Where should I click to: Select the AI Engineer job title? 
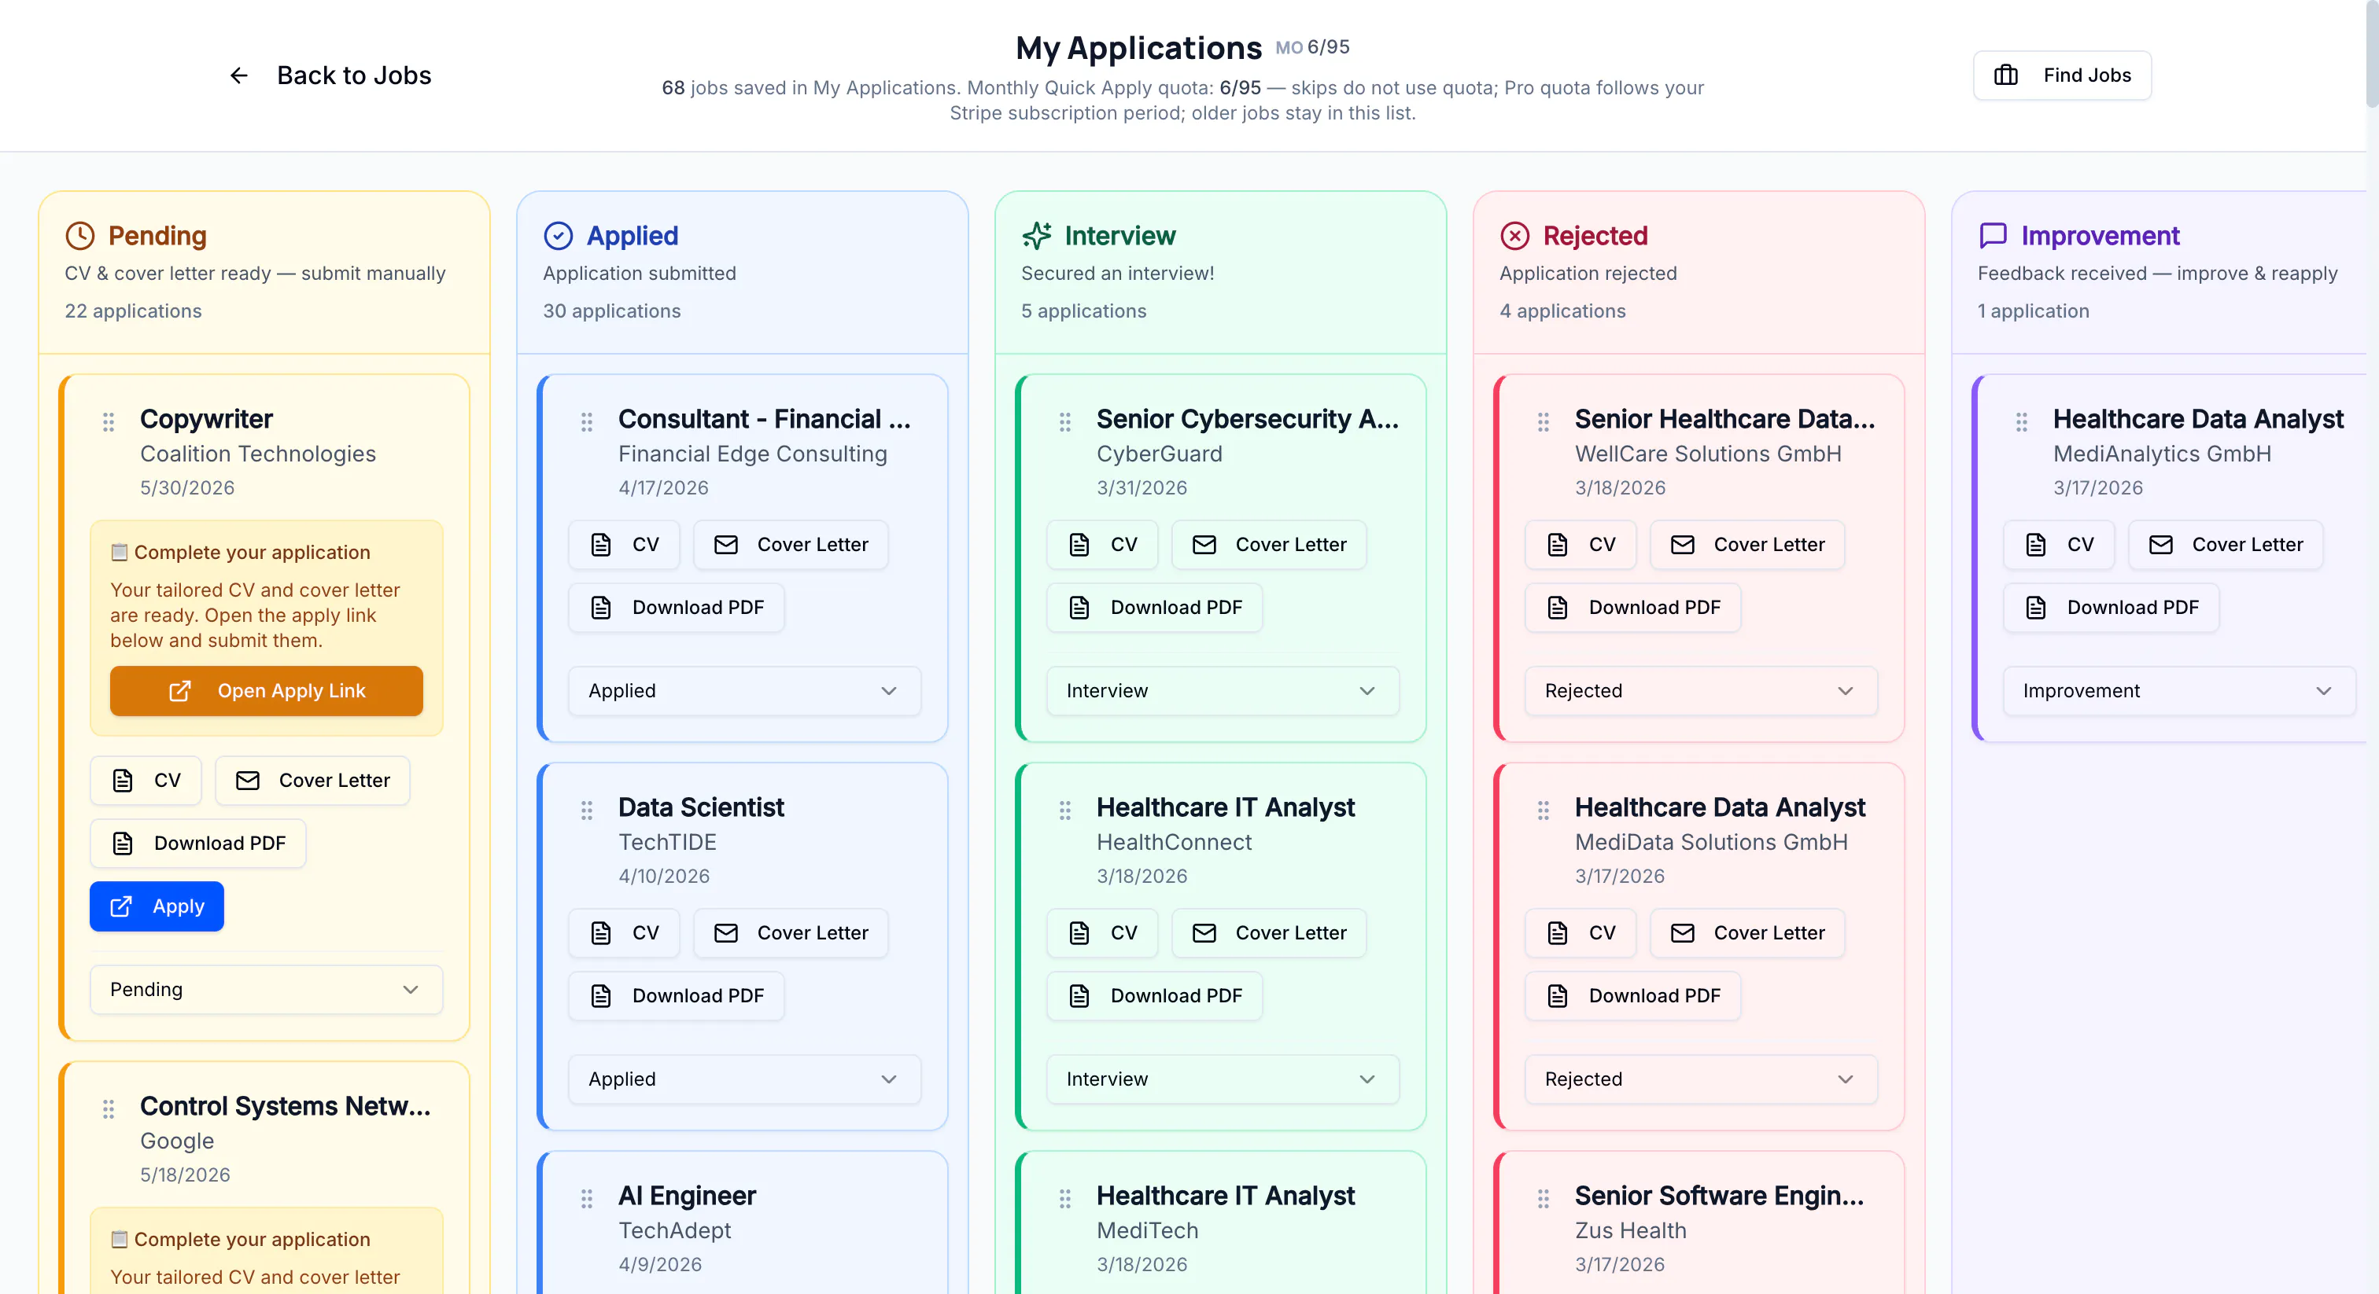[687, 1197]
